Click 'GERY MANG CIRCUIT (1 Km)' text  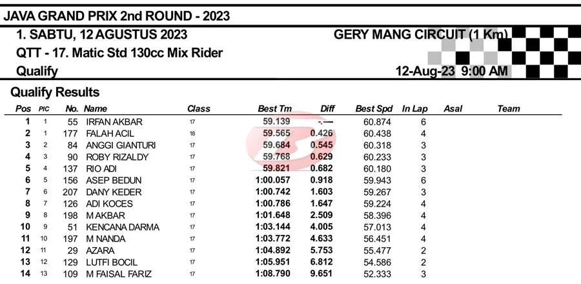coord(420,34)
